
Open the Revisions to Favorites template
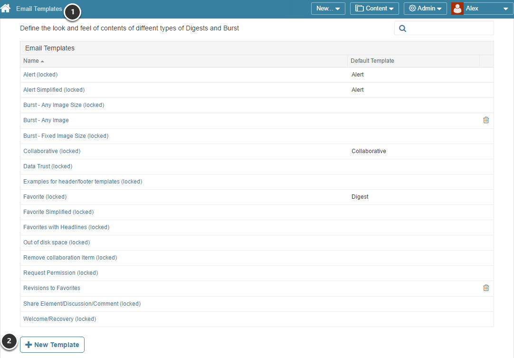[x=52, y=288]
